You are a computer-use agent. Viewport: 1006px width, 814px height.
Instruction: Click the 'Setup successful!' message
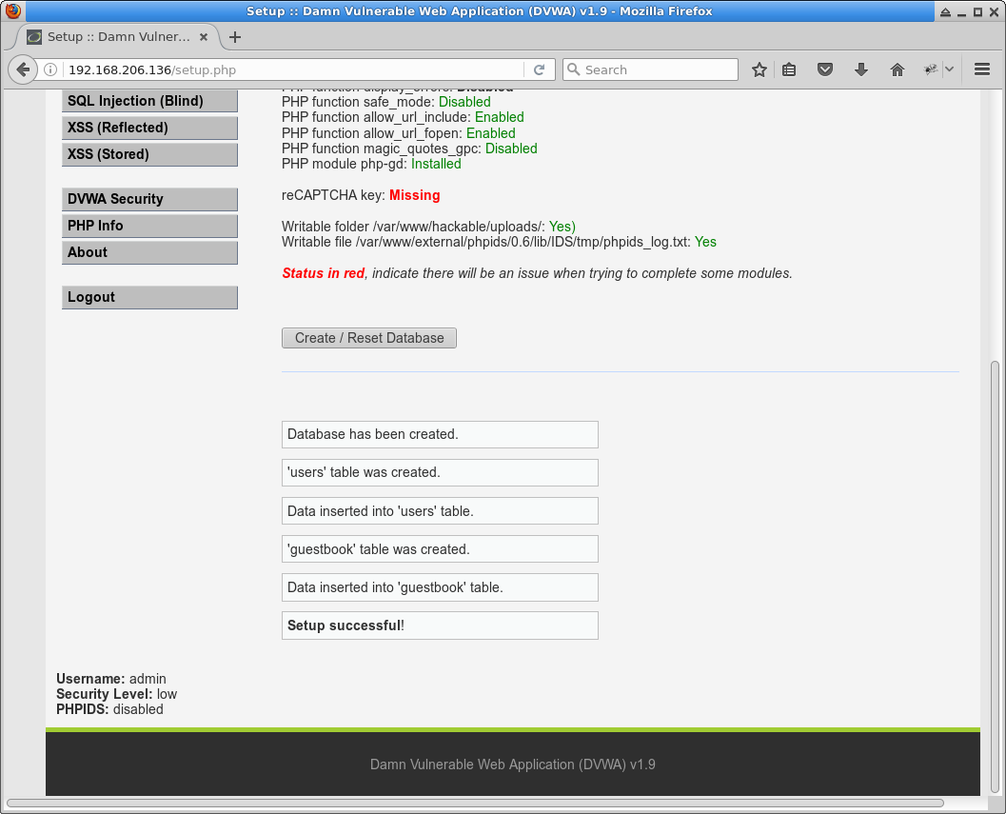tap(440, 625)
